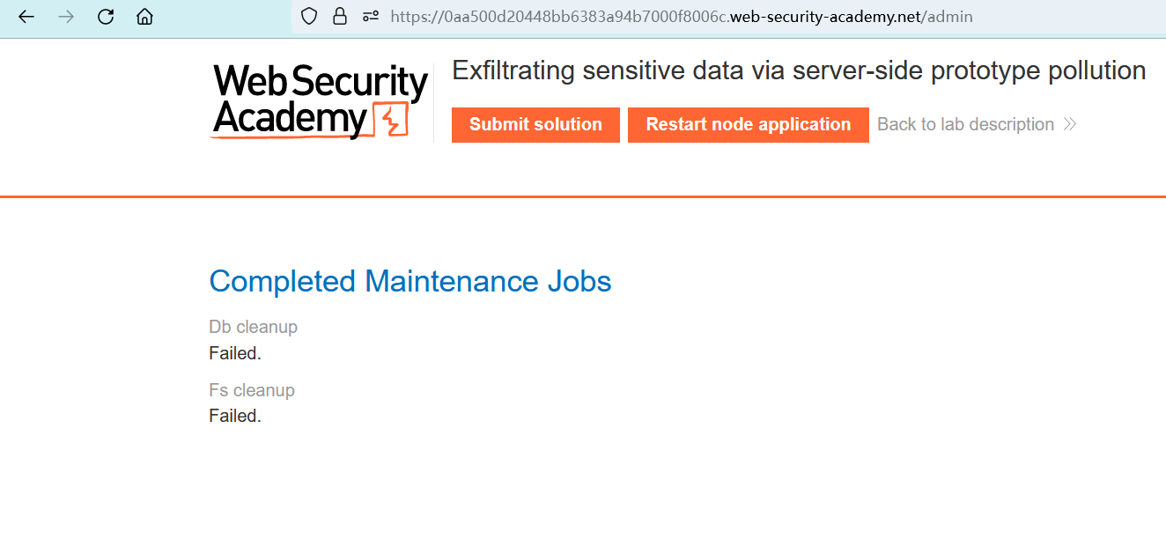This screenshot has height=554, width=1166.
Task: Reload the current admin page
Action: click(x=106, y=17)
